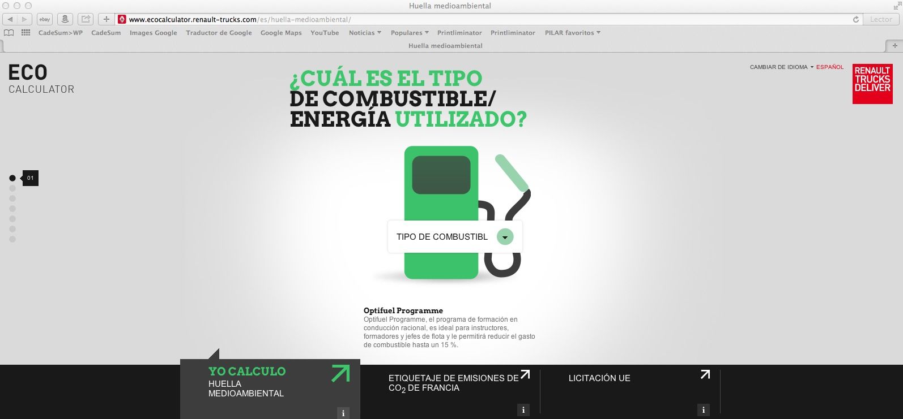
Task: Open the Yo Calculo Huella Medioambiental section
Action: pos(270,389)
